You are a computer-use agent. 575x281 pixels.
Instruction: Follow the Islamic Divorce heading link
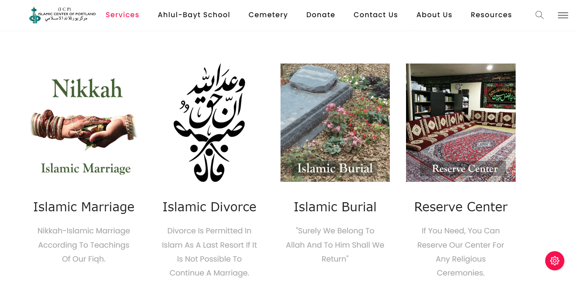pyautogui.click(x=210, y=207)
